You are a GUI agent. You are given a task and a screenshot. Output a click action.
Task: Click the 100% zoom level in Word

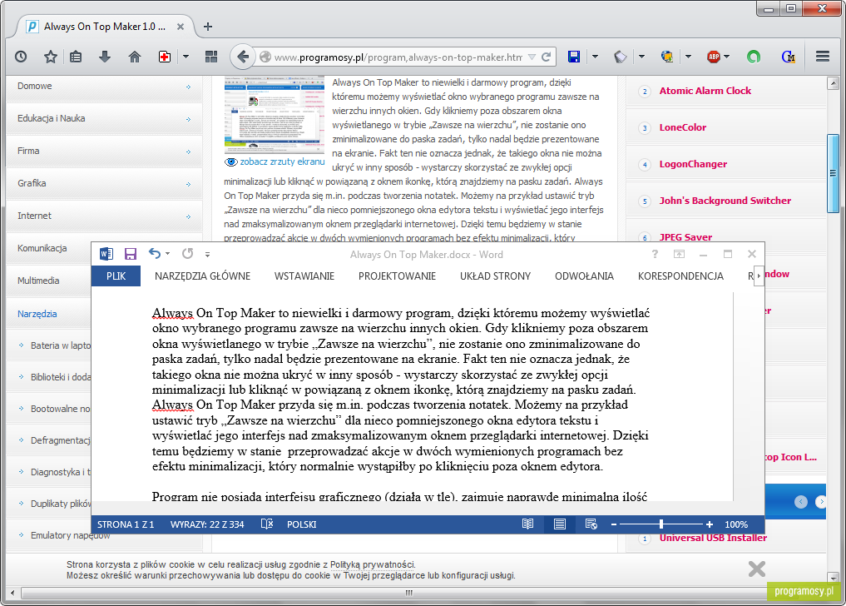click(x=736, y=524)
